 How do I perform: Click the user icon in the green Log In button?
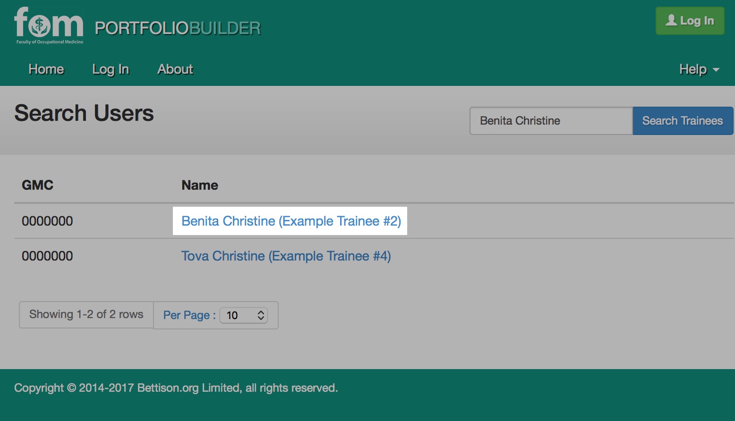tap(671, 20)
